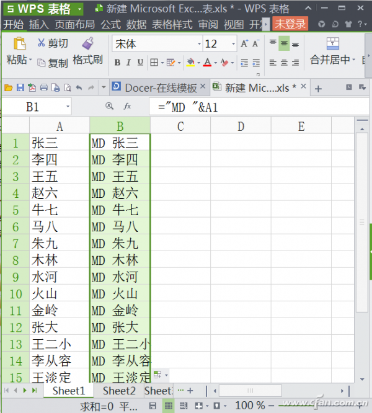Expand the borders dropdown arrow
Viewport: 372px width, 413px height.
162,63
